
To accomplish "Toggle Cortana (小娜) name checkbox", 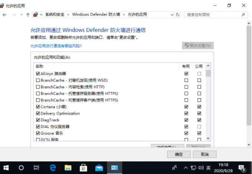I will (x=38, y=107).
